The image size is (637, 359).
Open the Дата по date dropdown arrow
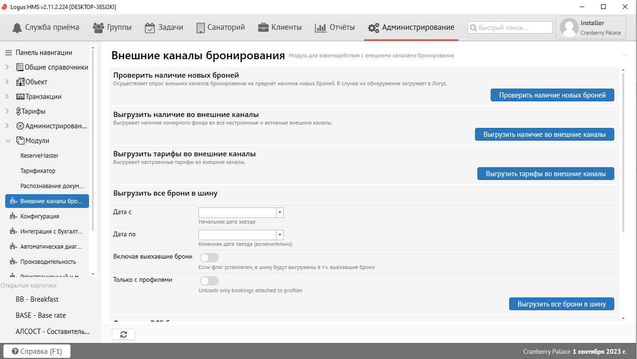[x=280, y=235]
